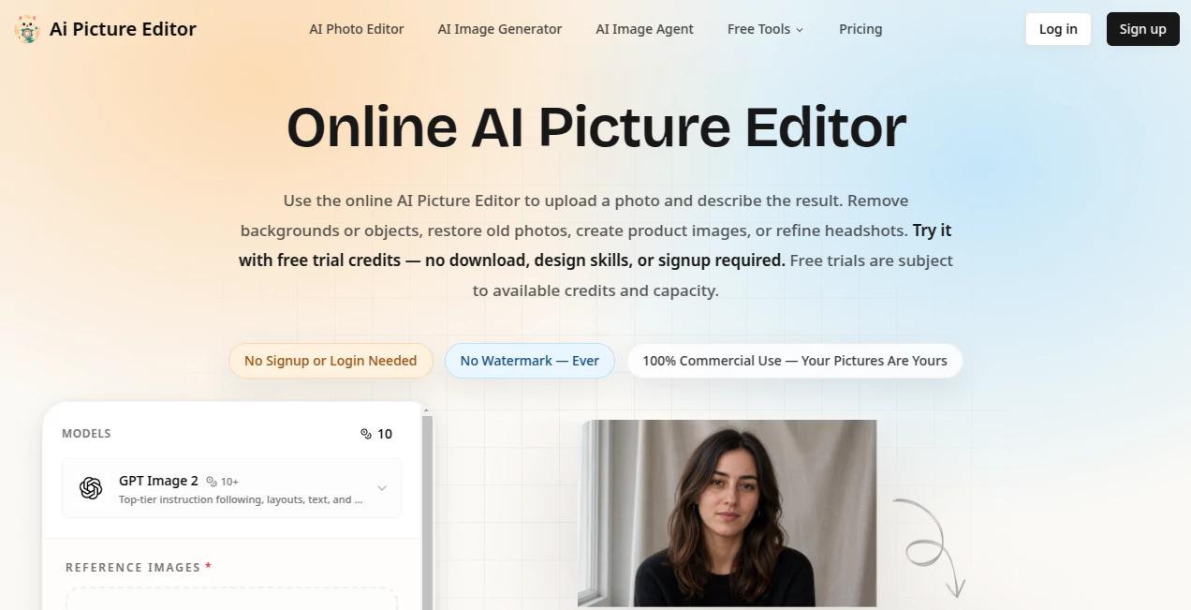
Task: Click the Log in button
Action: click(x=1058, y=29)
